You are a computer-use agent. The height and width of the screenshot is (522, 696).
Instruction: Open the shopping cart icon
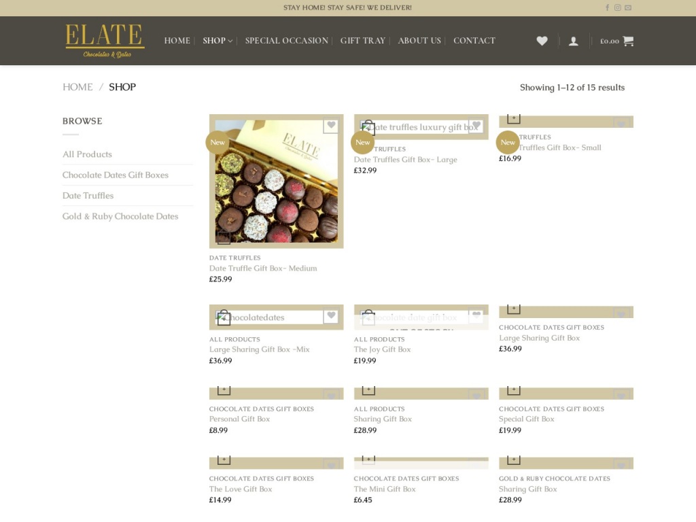point(627,41)
